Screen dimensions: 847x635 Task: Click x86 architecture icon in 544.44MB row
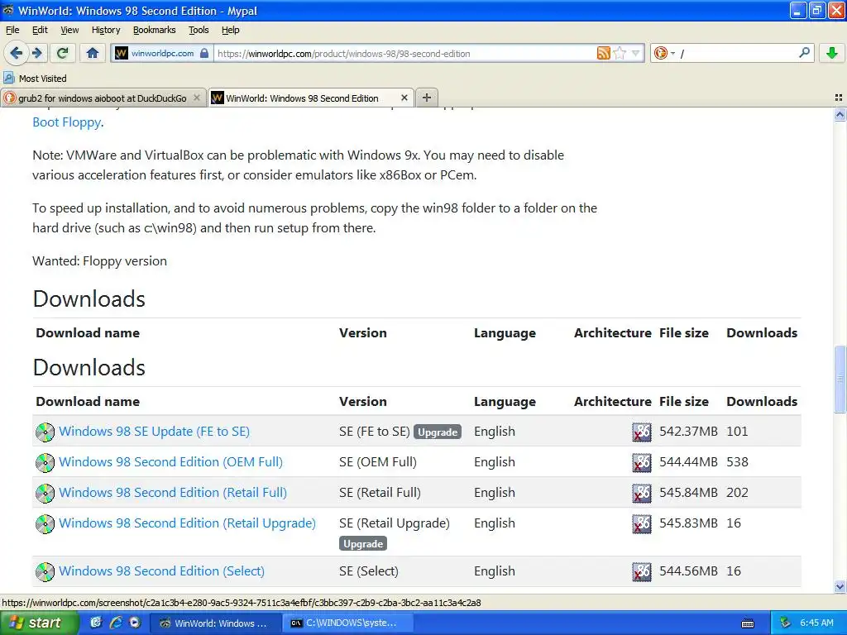[x=642, y=463]
